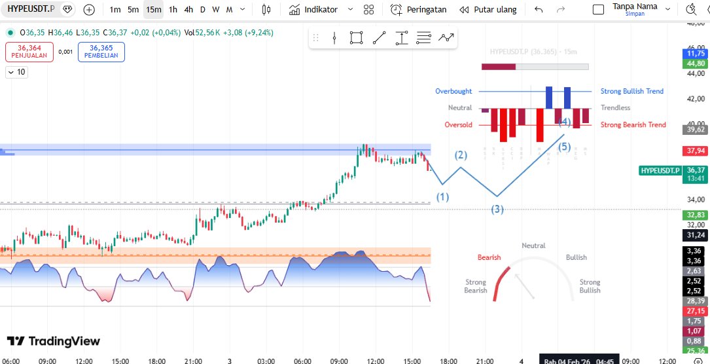Select the 5m timeframe
710x364 pixels.
pos(133,10)
